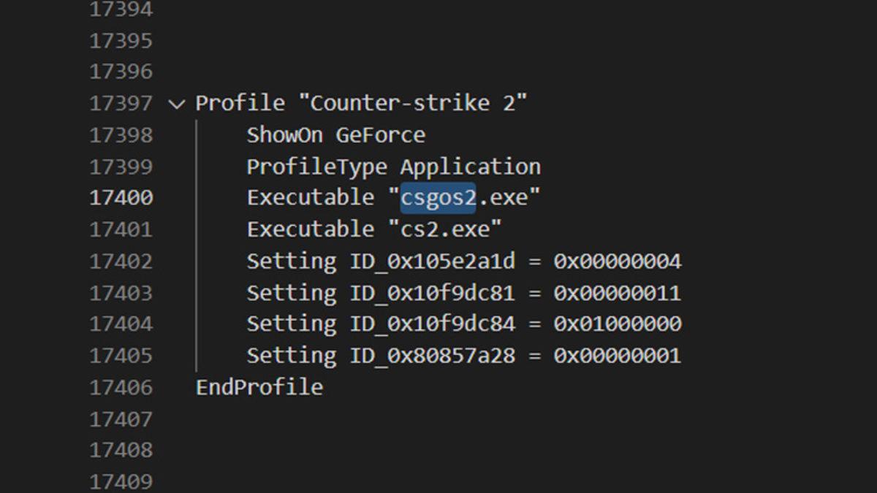Click line number 17406
Viewport: 877px width, 493px height.
pyautogui.click(x=121, y=387)
